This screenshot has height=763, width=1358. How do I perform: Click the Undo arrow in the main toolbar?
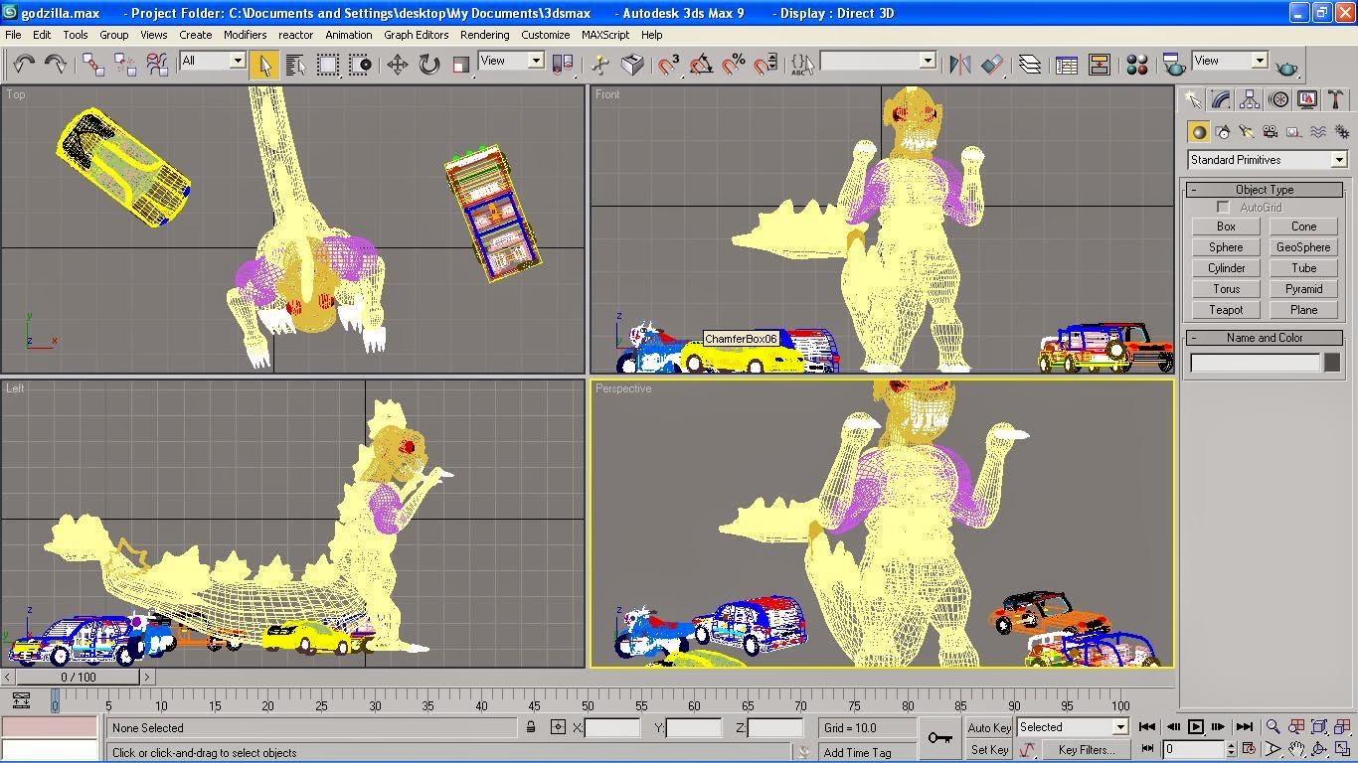tap(24, 65)
